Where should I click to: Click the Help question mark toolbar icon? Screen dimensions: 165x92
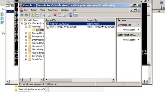71,15
